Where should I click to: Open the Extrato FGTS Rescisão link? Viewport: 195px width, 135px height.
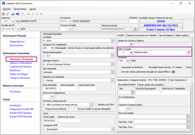pyautogui.click(x=21, y=117)
